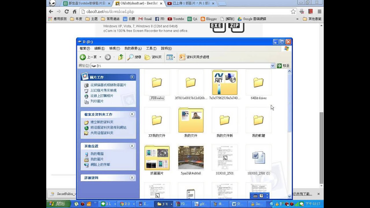Click Chrome's browser back arrow
Image resolution: width=370 pixels, height=208 pixels.
click(51, 12)
